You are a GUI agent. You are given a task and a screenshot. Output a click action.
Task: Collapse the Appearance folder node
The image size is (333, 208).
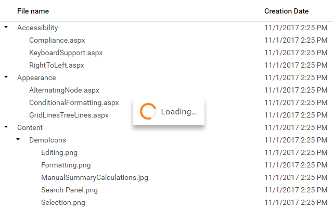(x=6, y=77)
